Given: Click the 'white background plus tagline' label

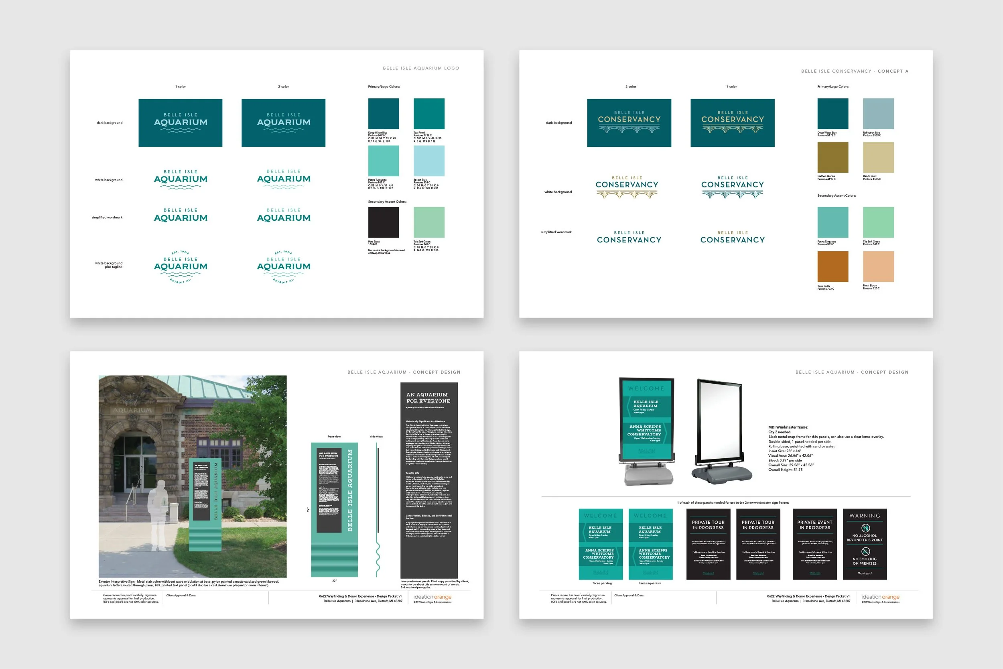Looking at the screenshot, I should pos(109,265).
